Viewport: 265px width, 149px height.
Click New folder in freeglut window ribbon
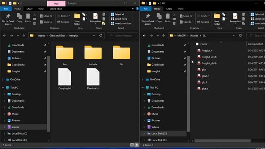tap(77, 19)
